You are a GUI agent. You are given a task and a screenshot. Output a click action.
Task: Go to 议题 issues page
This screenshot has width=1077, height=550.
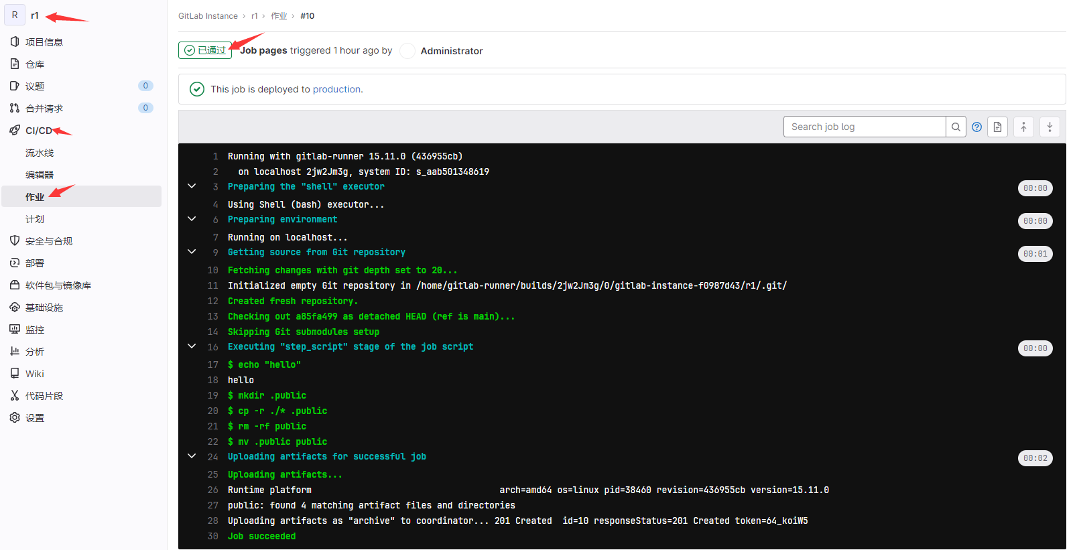pyautogui.click(x=35, y=86)
